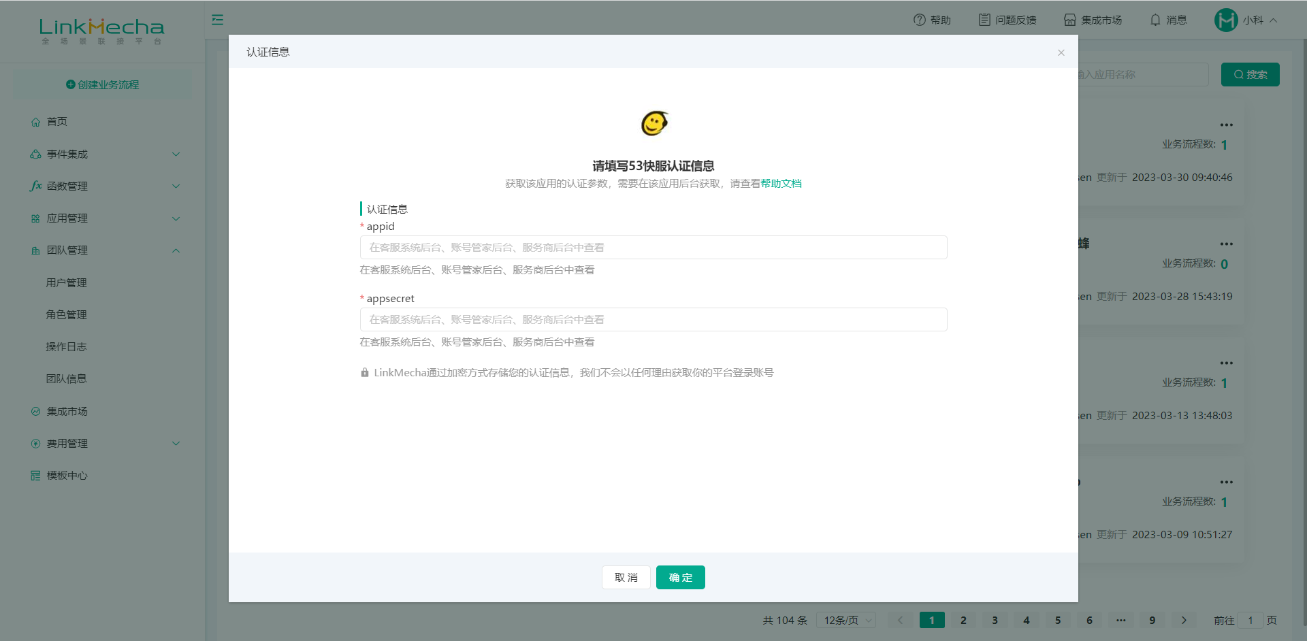Click the pagination ellipsis jump button
This screenshot has width=1307, height=641.
pyautogui.click(x=1121, y=621)
